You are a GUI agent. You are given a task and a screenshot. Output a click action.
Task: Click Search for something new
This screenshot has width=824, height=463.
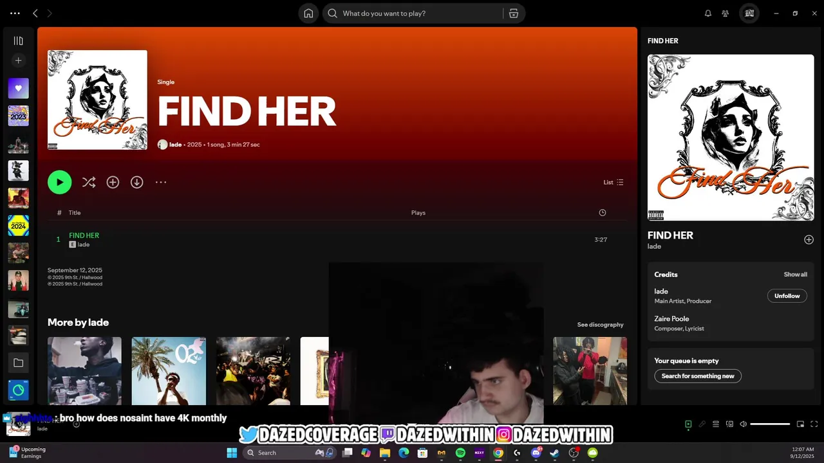coord(698,376)
